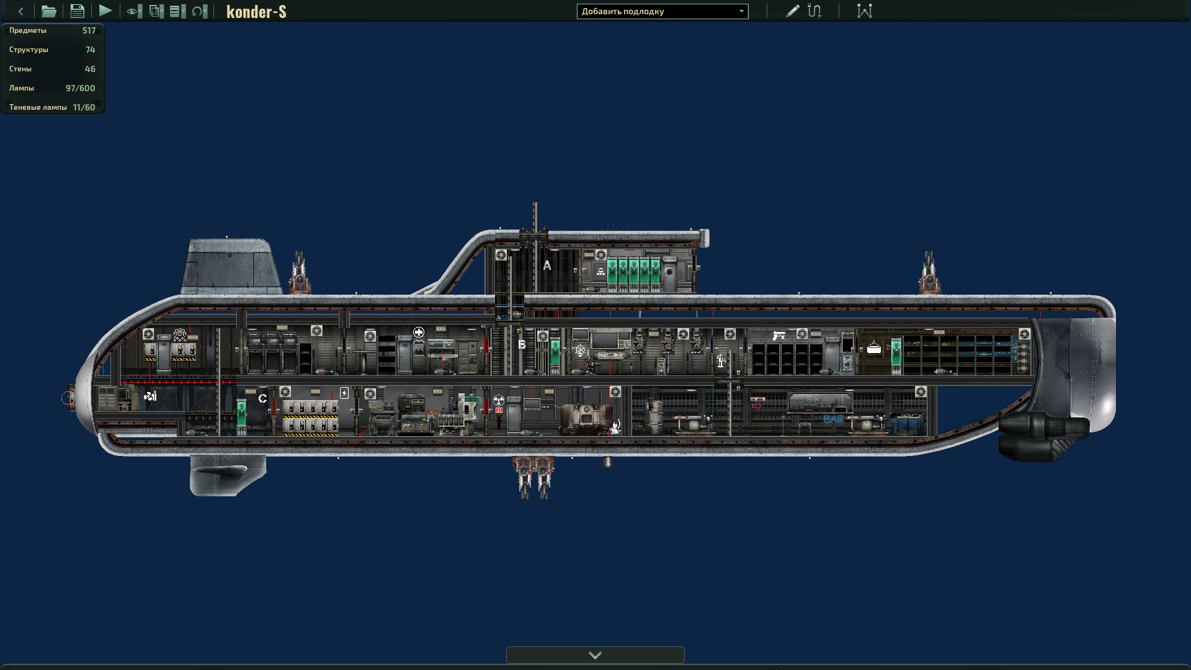1191x670 pixels.
Task: Open a submarine file with the folder icon
Action: [48, 11]
